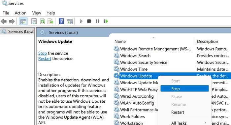Open the View menu
The width and height of the screenshot is (231, 125).
click(37, 13)
